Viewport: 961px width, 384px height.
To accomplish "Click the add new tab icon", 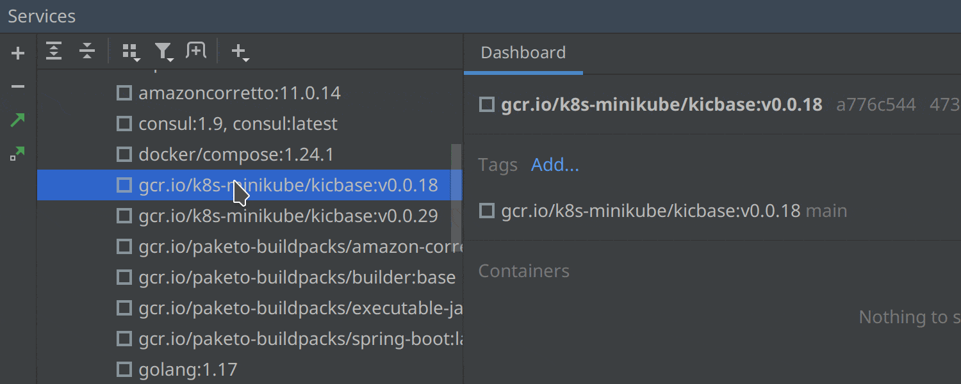I will 195,50.
